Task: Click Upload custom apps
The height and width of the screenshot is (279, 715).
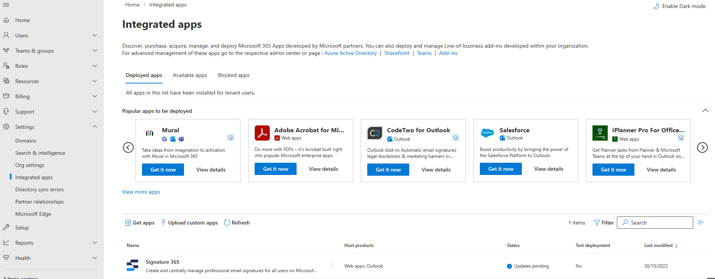Action: 189,223
